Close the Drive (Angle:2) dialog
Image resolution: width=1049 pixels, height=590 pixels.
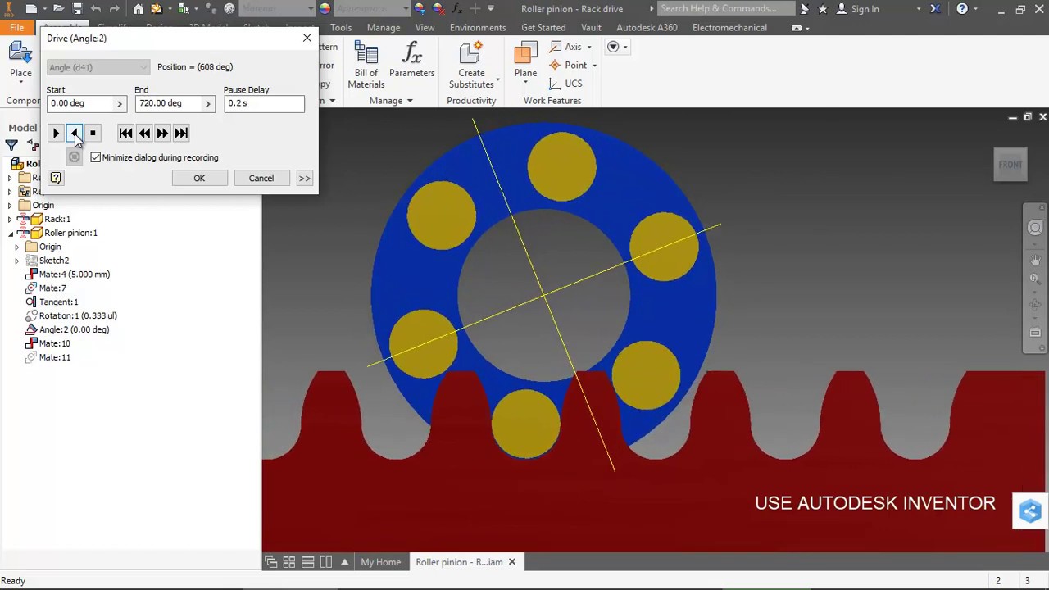(x=307, y=38)
